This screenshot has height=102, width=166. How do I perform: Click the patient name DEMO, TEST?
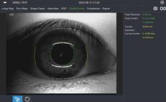click(x=20, y=3)
